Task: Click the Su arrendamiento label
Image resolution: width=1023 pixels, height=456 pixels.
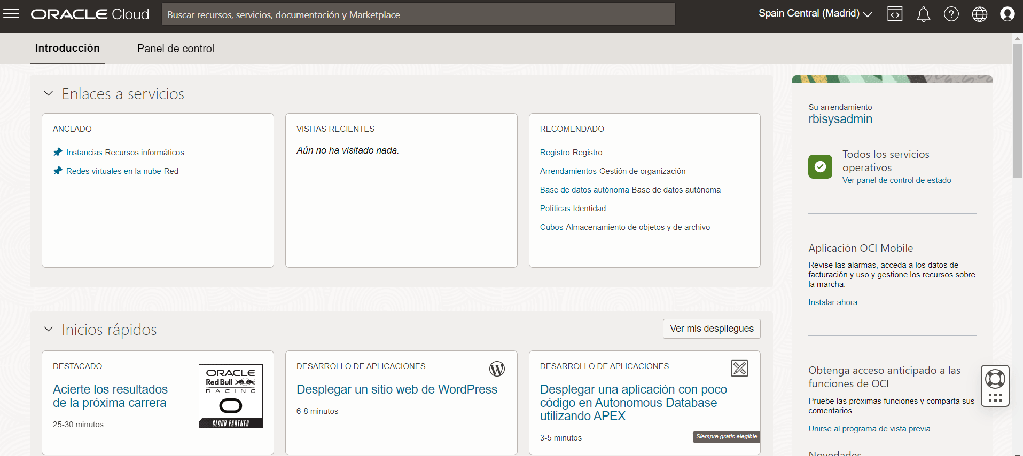Action: pyautogui.click(x=840, y=107)
